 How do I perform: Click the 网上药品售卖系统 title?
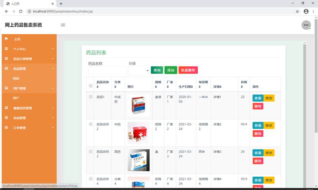pyautogui.click(x=23, y=25)
